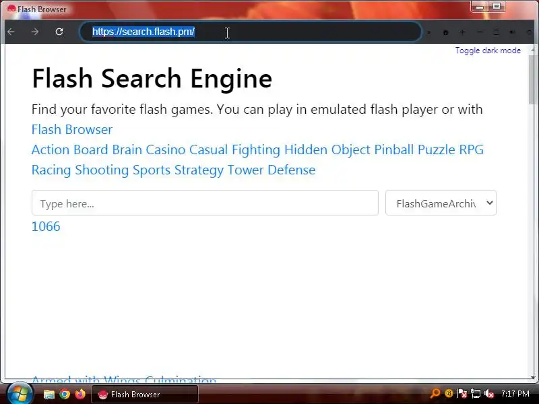Click the scrollbar up arrow
The width and height of the screenshot is (539, 404).
(533, 50)
